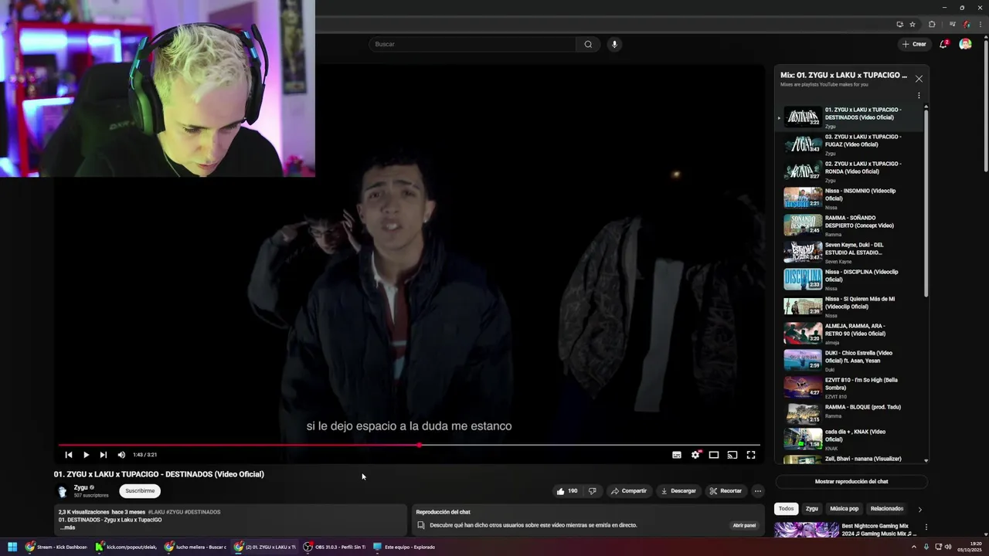Open the taskbar volume speaker icon
Viewport: 989px width, 556px height.
click(948, 547)
